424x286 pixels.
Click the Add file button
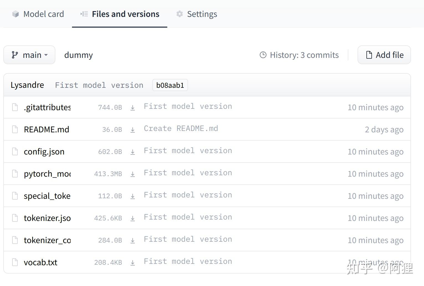click(384, 55)
